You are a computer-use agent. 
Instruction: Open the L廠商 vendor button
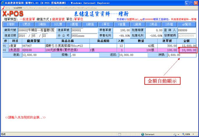click(x=138, y=24)
